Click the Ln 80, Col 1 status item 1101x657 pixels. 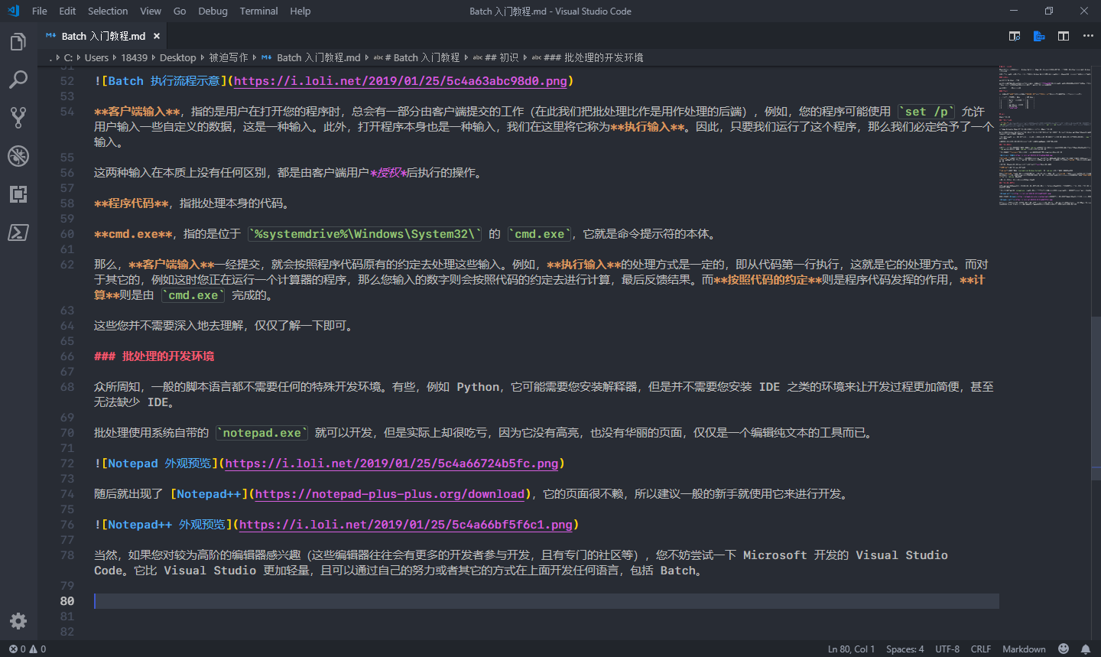[851, 649]
